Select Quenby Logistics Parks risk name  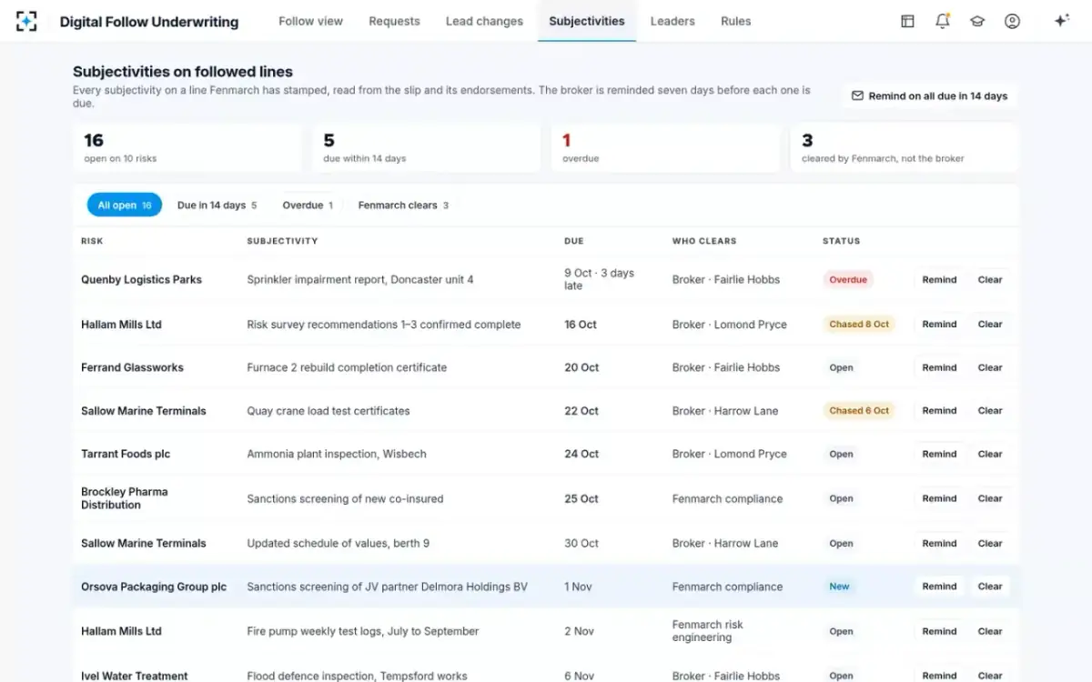pos(141,280)
